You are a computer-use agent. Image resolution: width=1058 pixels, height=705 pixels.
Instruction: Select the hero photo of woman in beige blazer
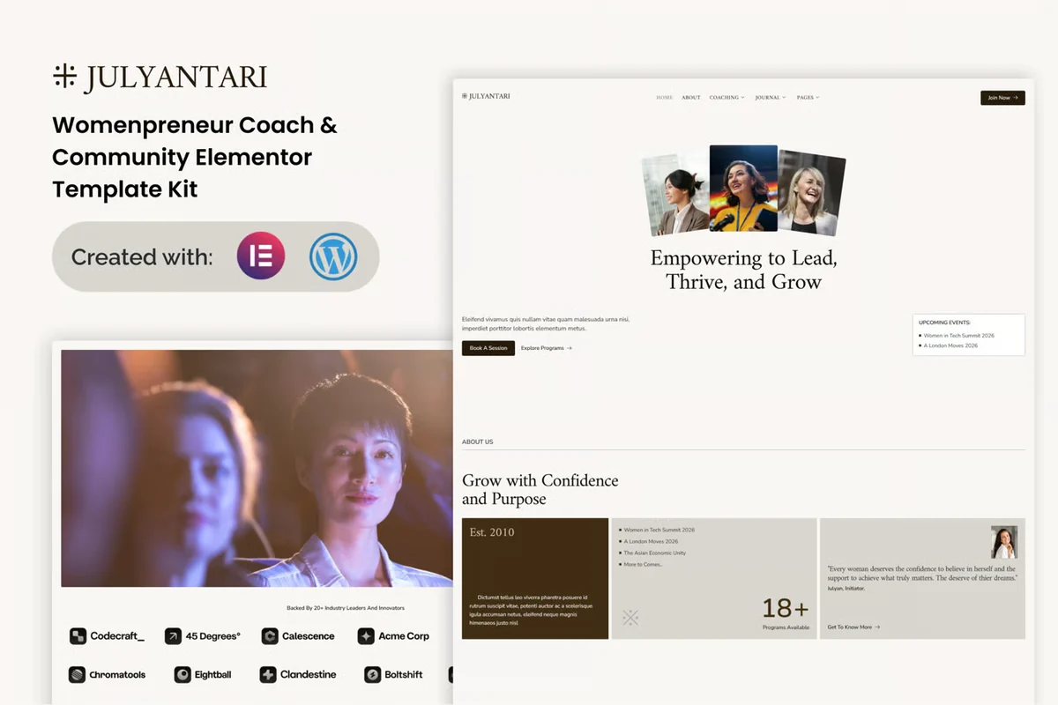[677, 193]
